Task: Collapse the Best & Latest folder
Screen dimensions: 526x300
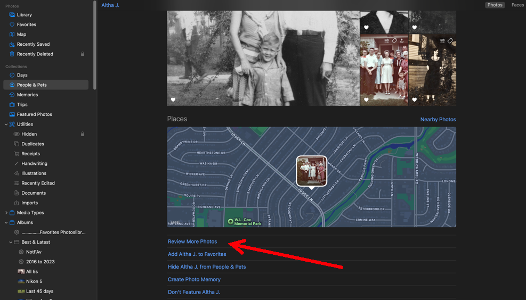Action: coord(11,242)
